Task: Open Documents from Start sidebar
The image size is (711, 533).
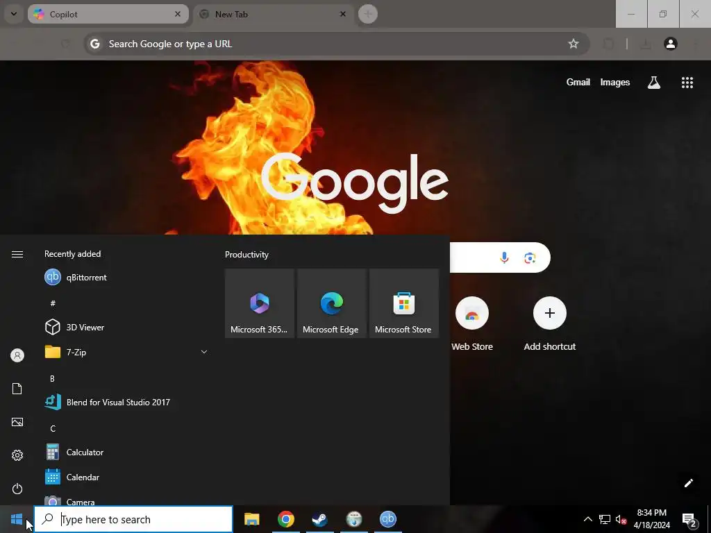Action: [17, 389]
